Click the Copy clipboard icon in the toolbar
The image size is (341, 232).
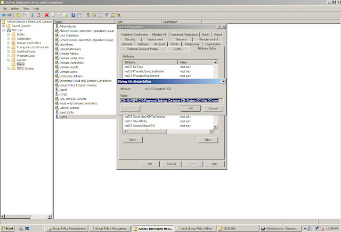coord(38,15)
